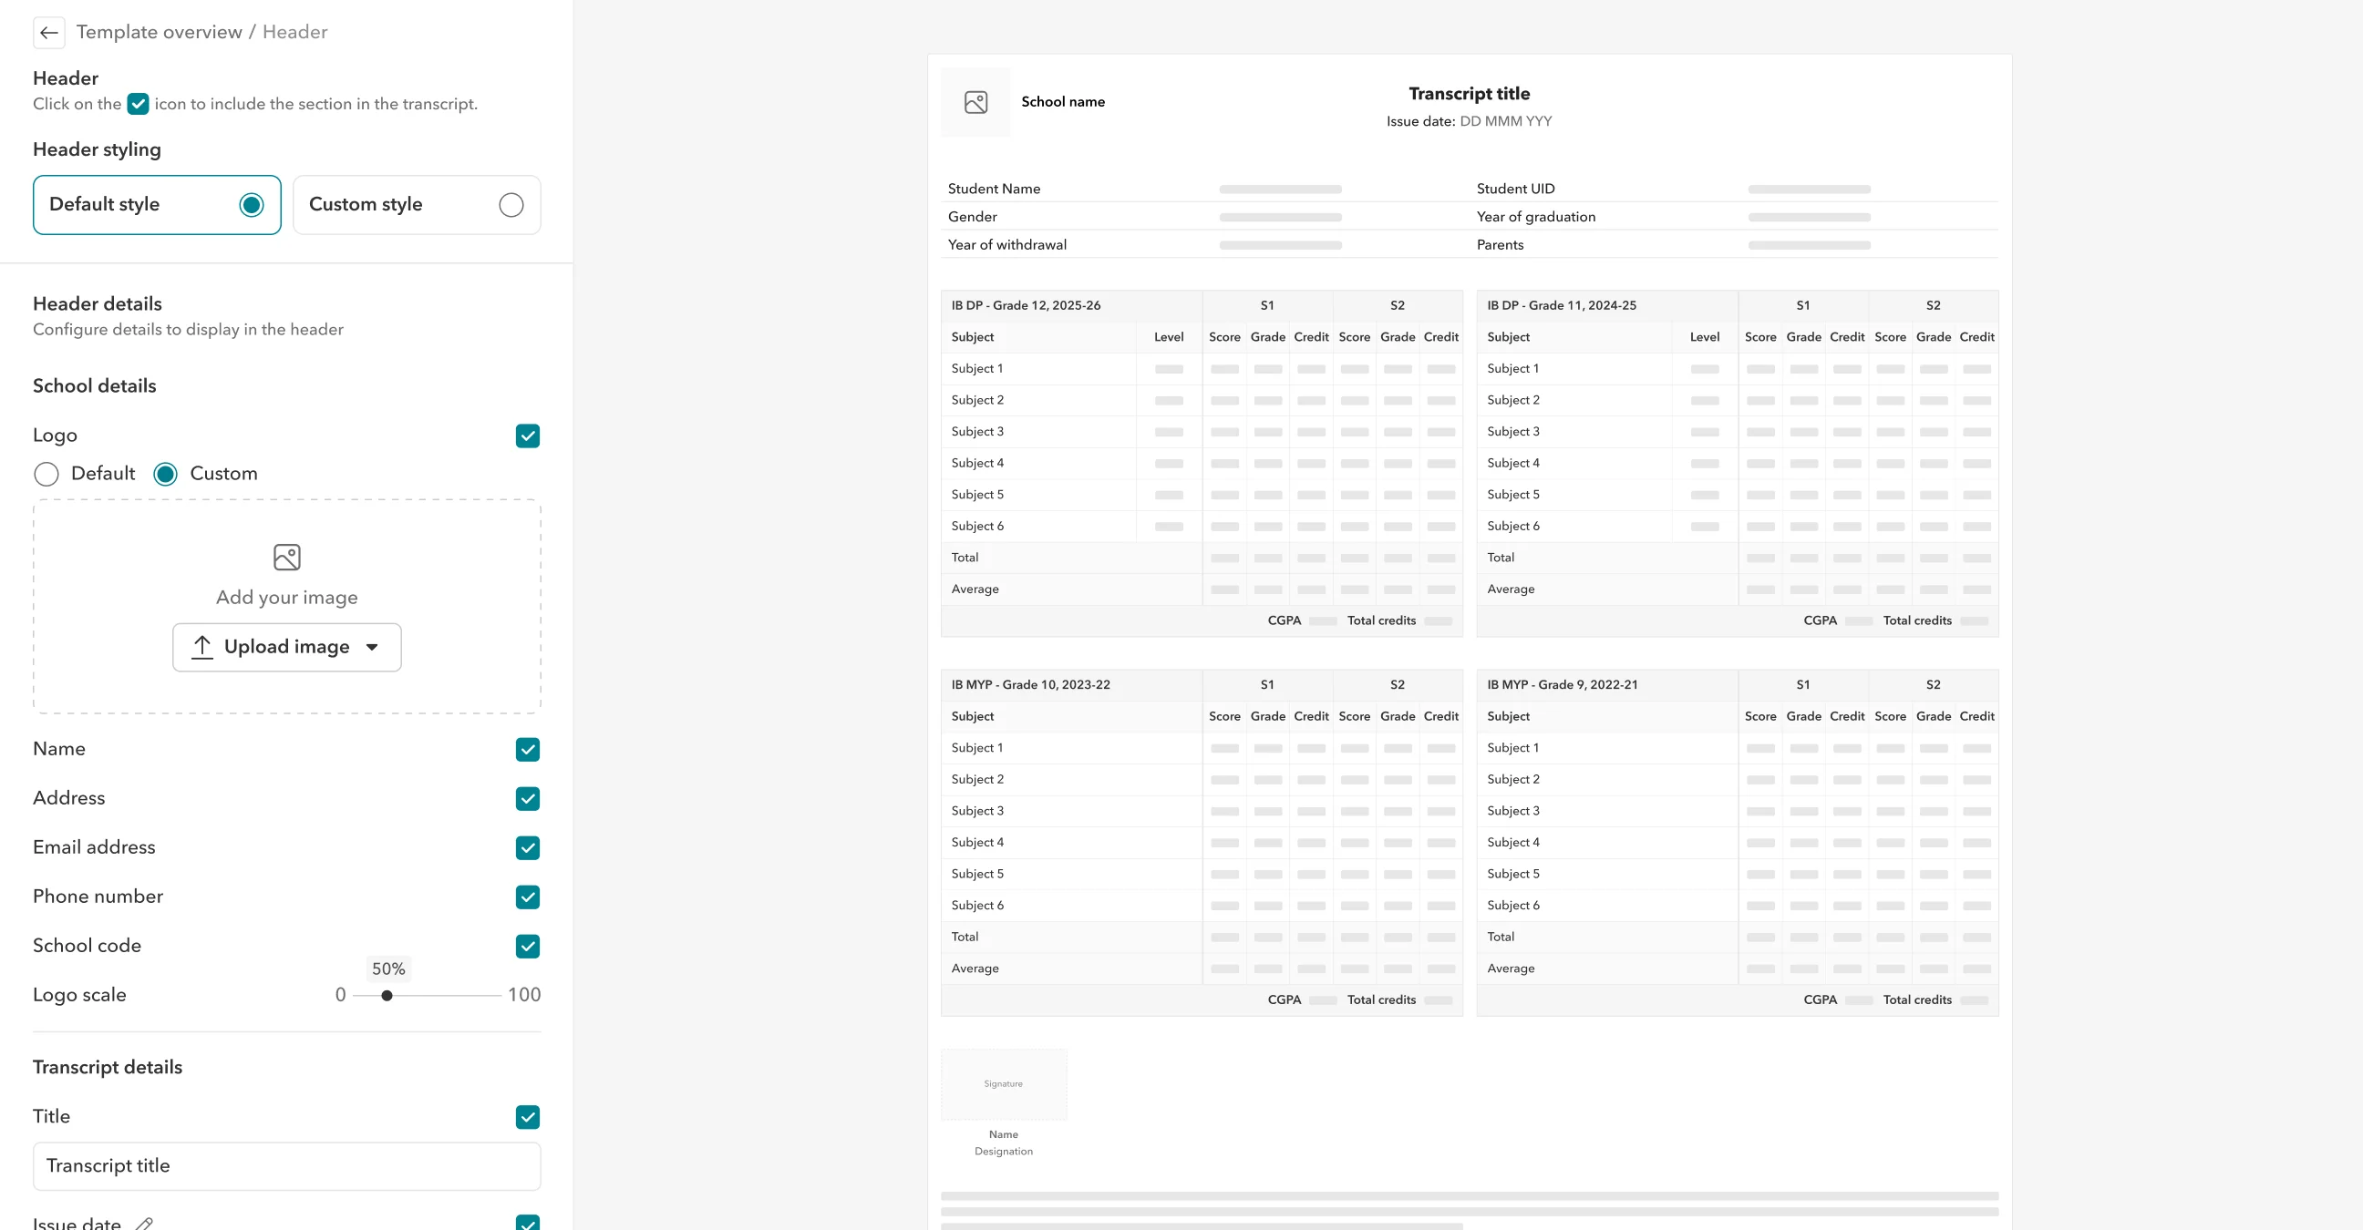Toggle the transcript Title checkbox
Viewport: 2363px width, 1230px height.
[x=528, y=1116]
